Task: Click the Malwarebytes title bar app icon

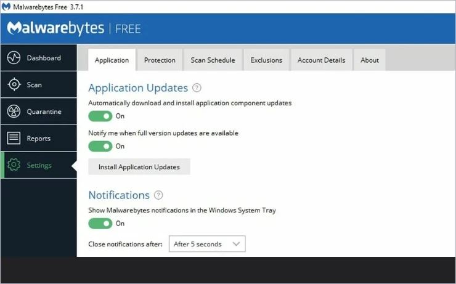Action: click(6, 6)
